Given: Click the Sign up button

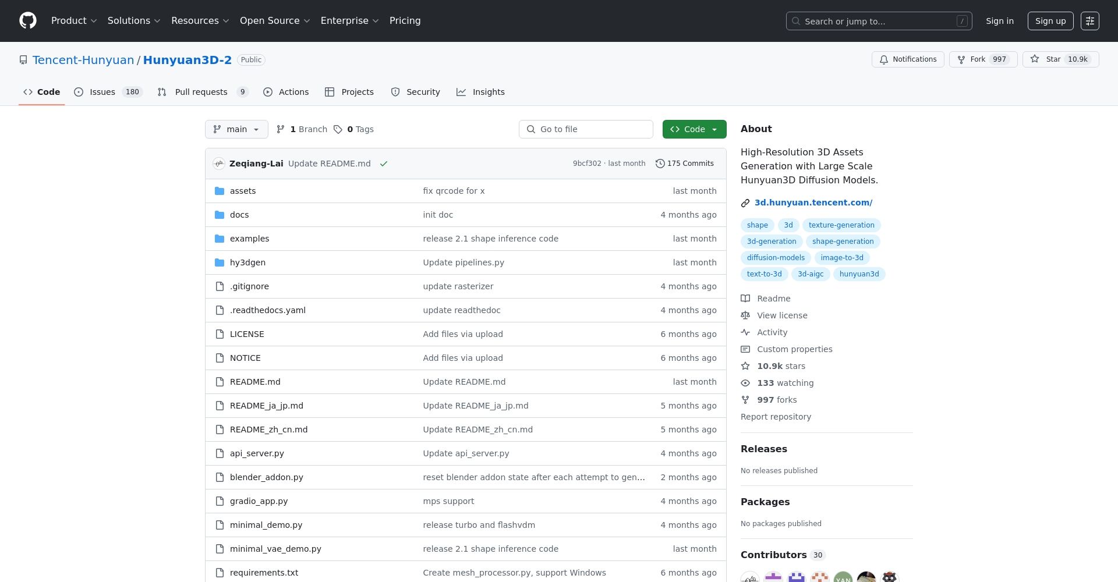Looking at the screenshot, I should [x=1050, y=21].
